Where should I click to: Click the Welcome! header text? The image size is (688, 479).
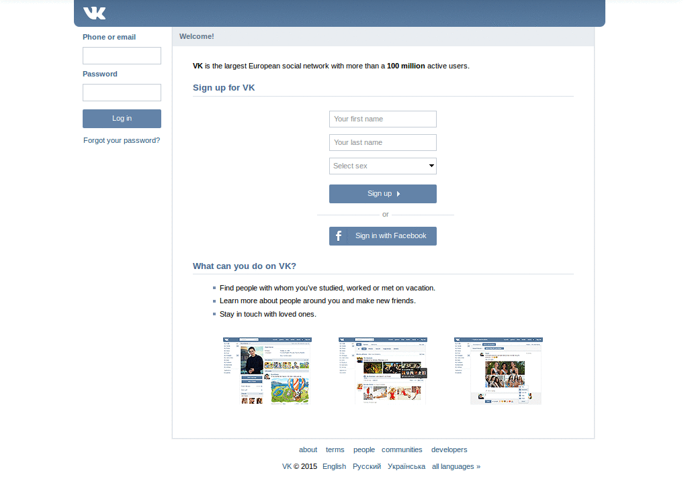click(197, 36)
